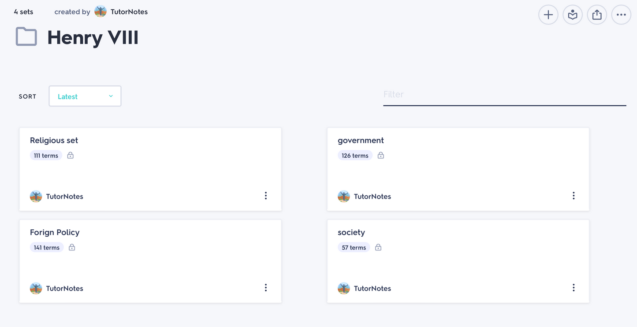637x327 pixels.
Task: Click the plus add set icon
Action: (x=548, y=15)
